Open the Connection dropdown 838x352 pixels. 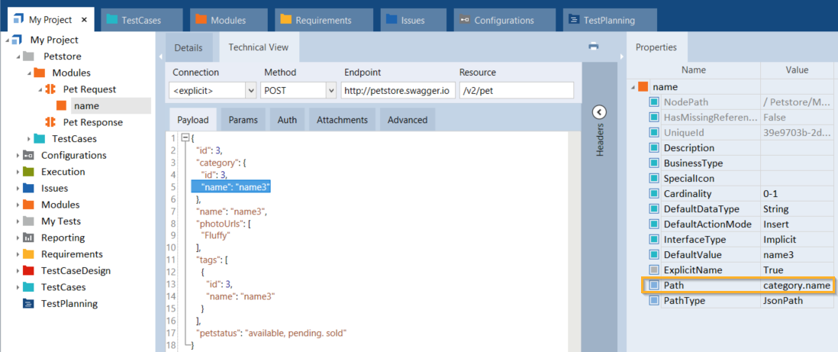point(251,91)
